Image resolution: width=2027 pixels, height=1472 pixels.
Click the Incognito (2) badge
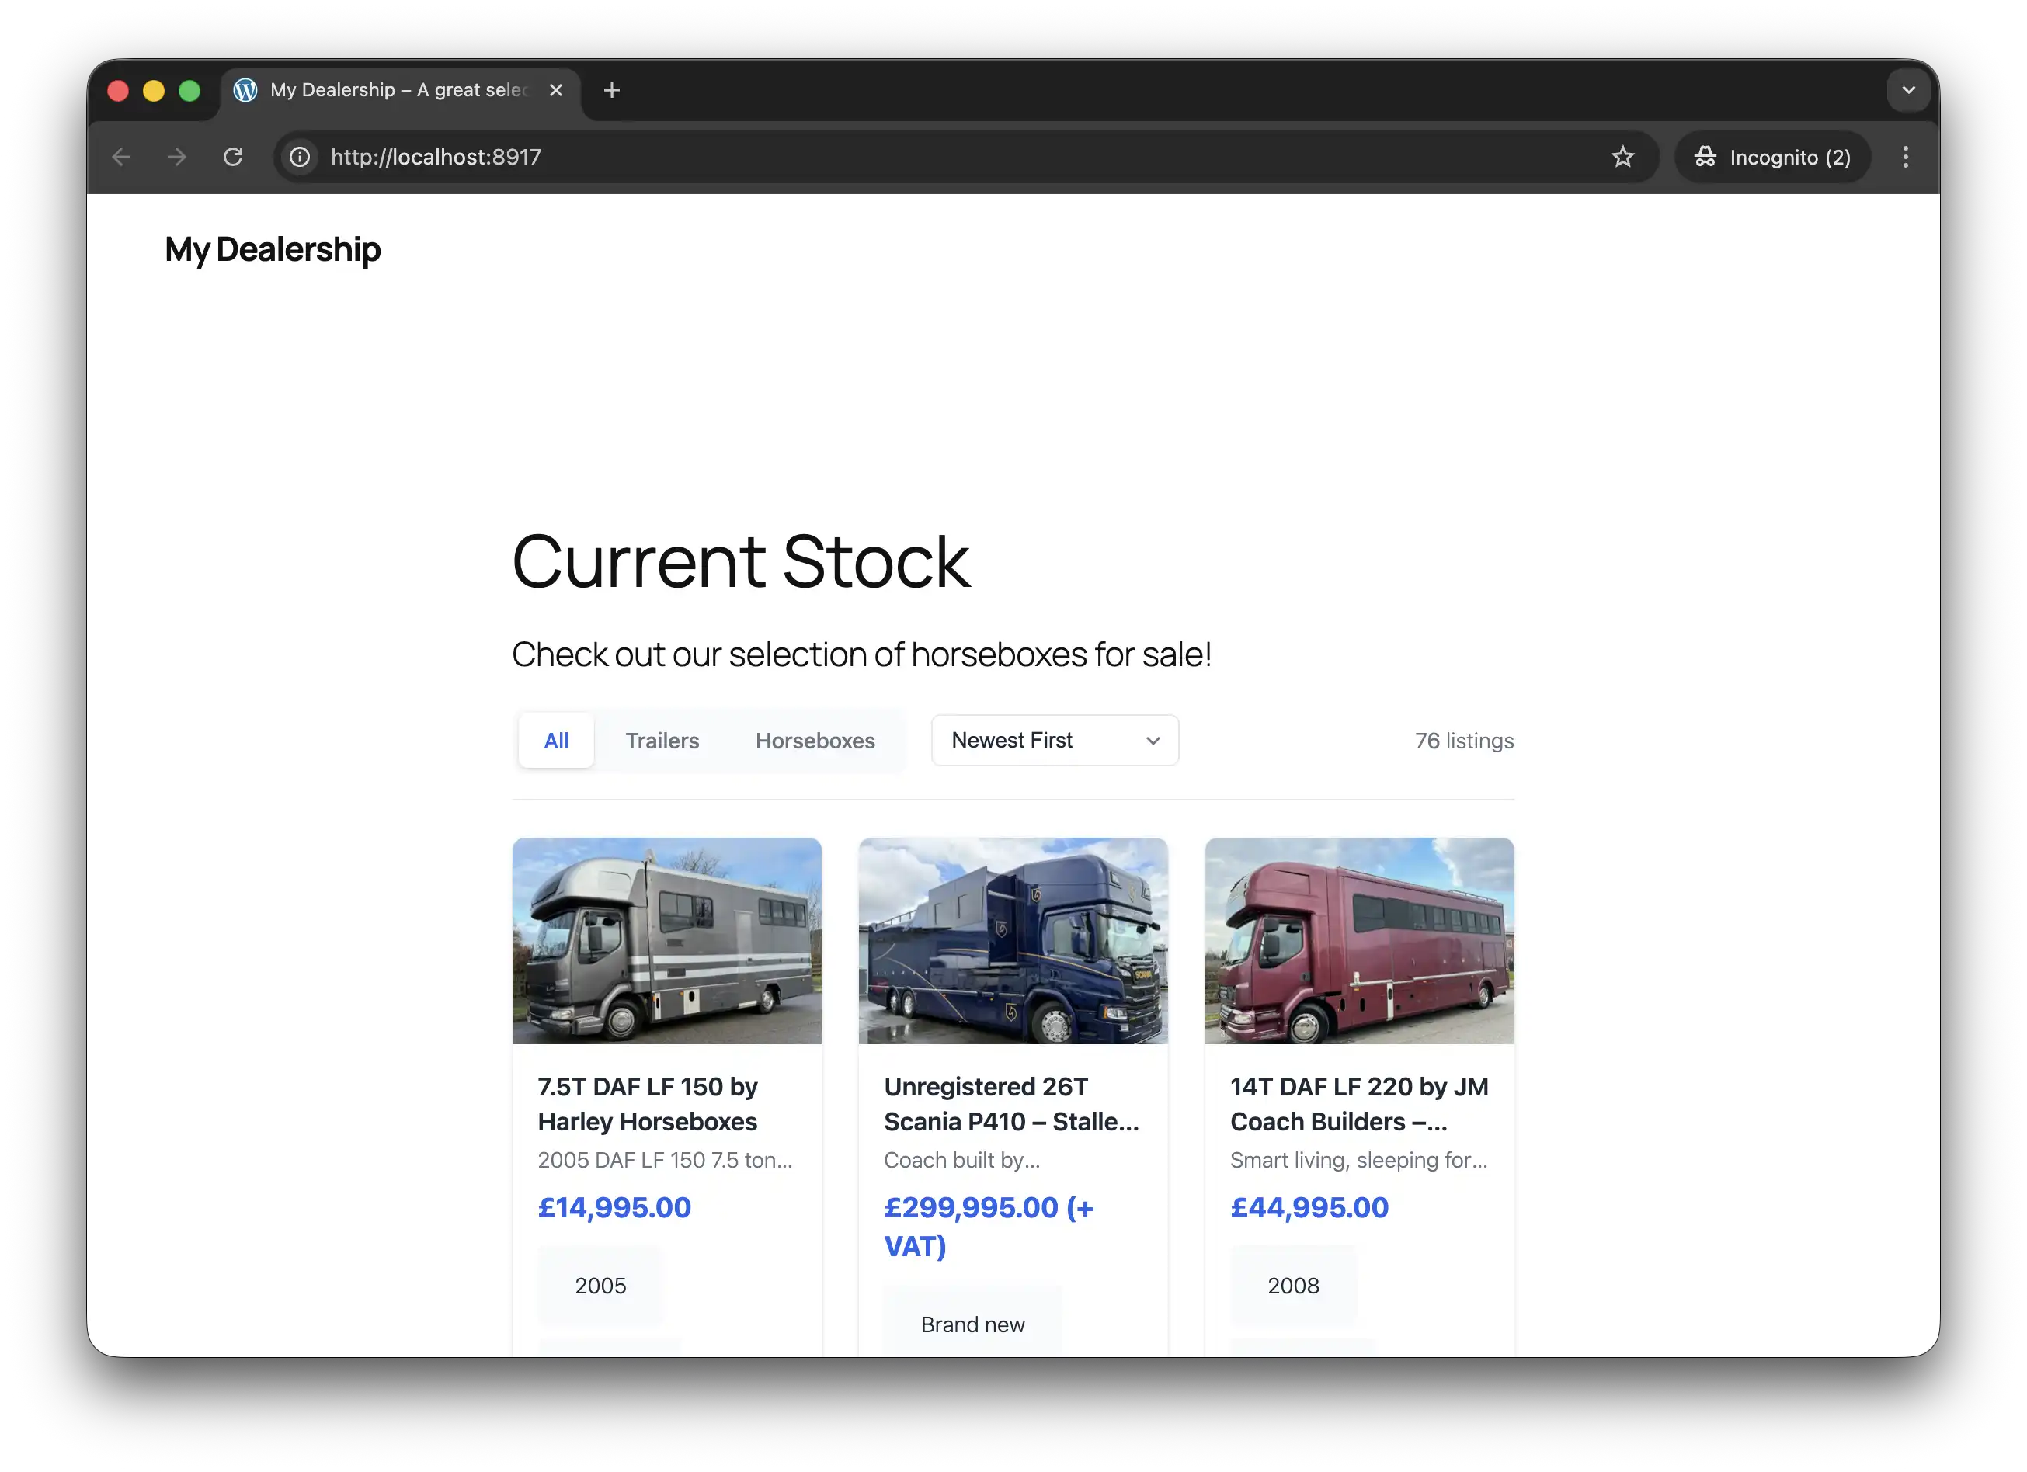(1771, 156)
